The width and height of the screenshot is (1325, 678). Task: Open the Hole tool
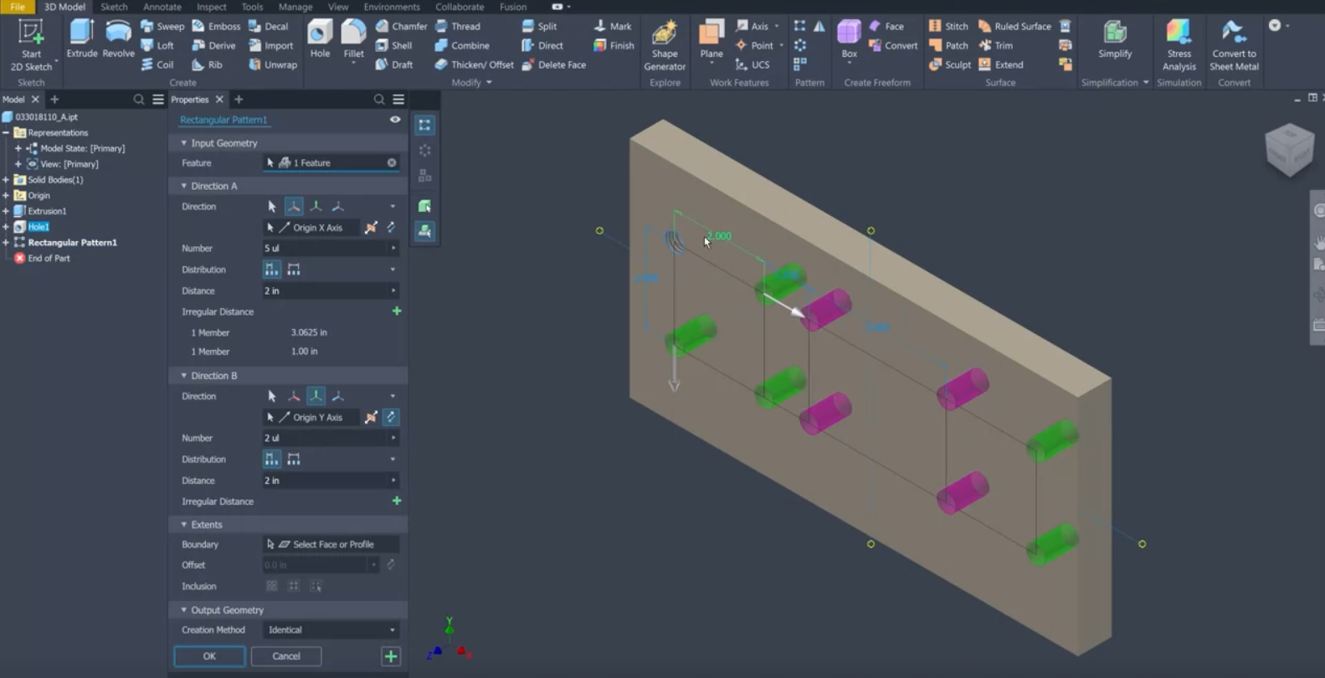[x=320, y=39]
